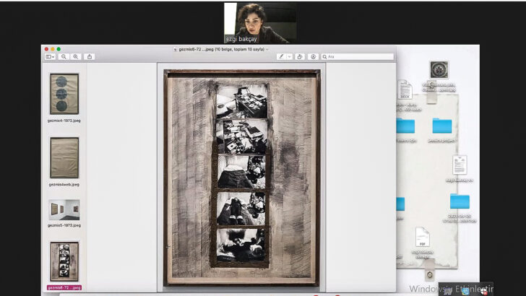Select the gezmis6-72 filmstrip thumbnail in sidebar
The width and height of the screenshot is (526, 296).
64,261
